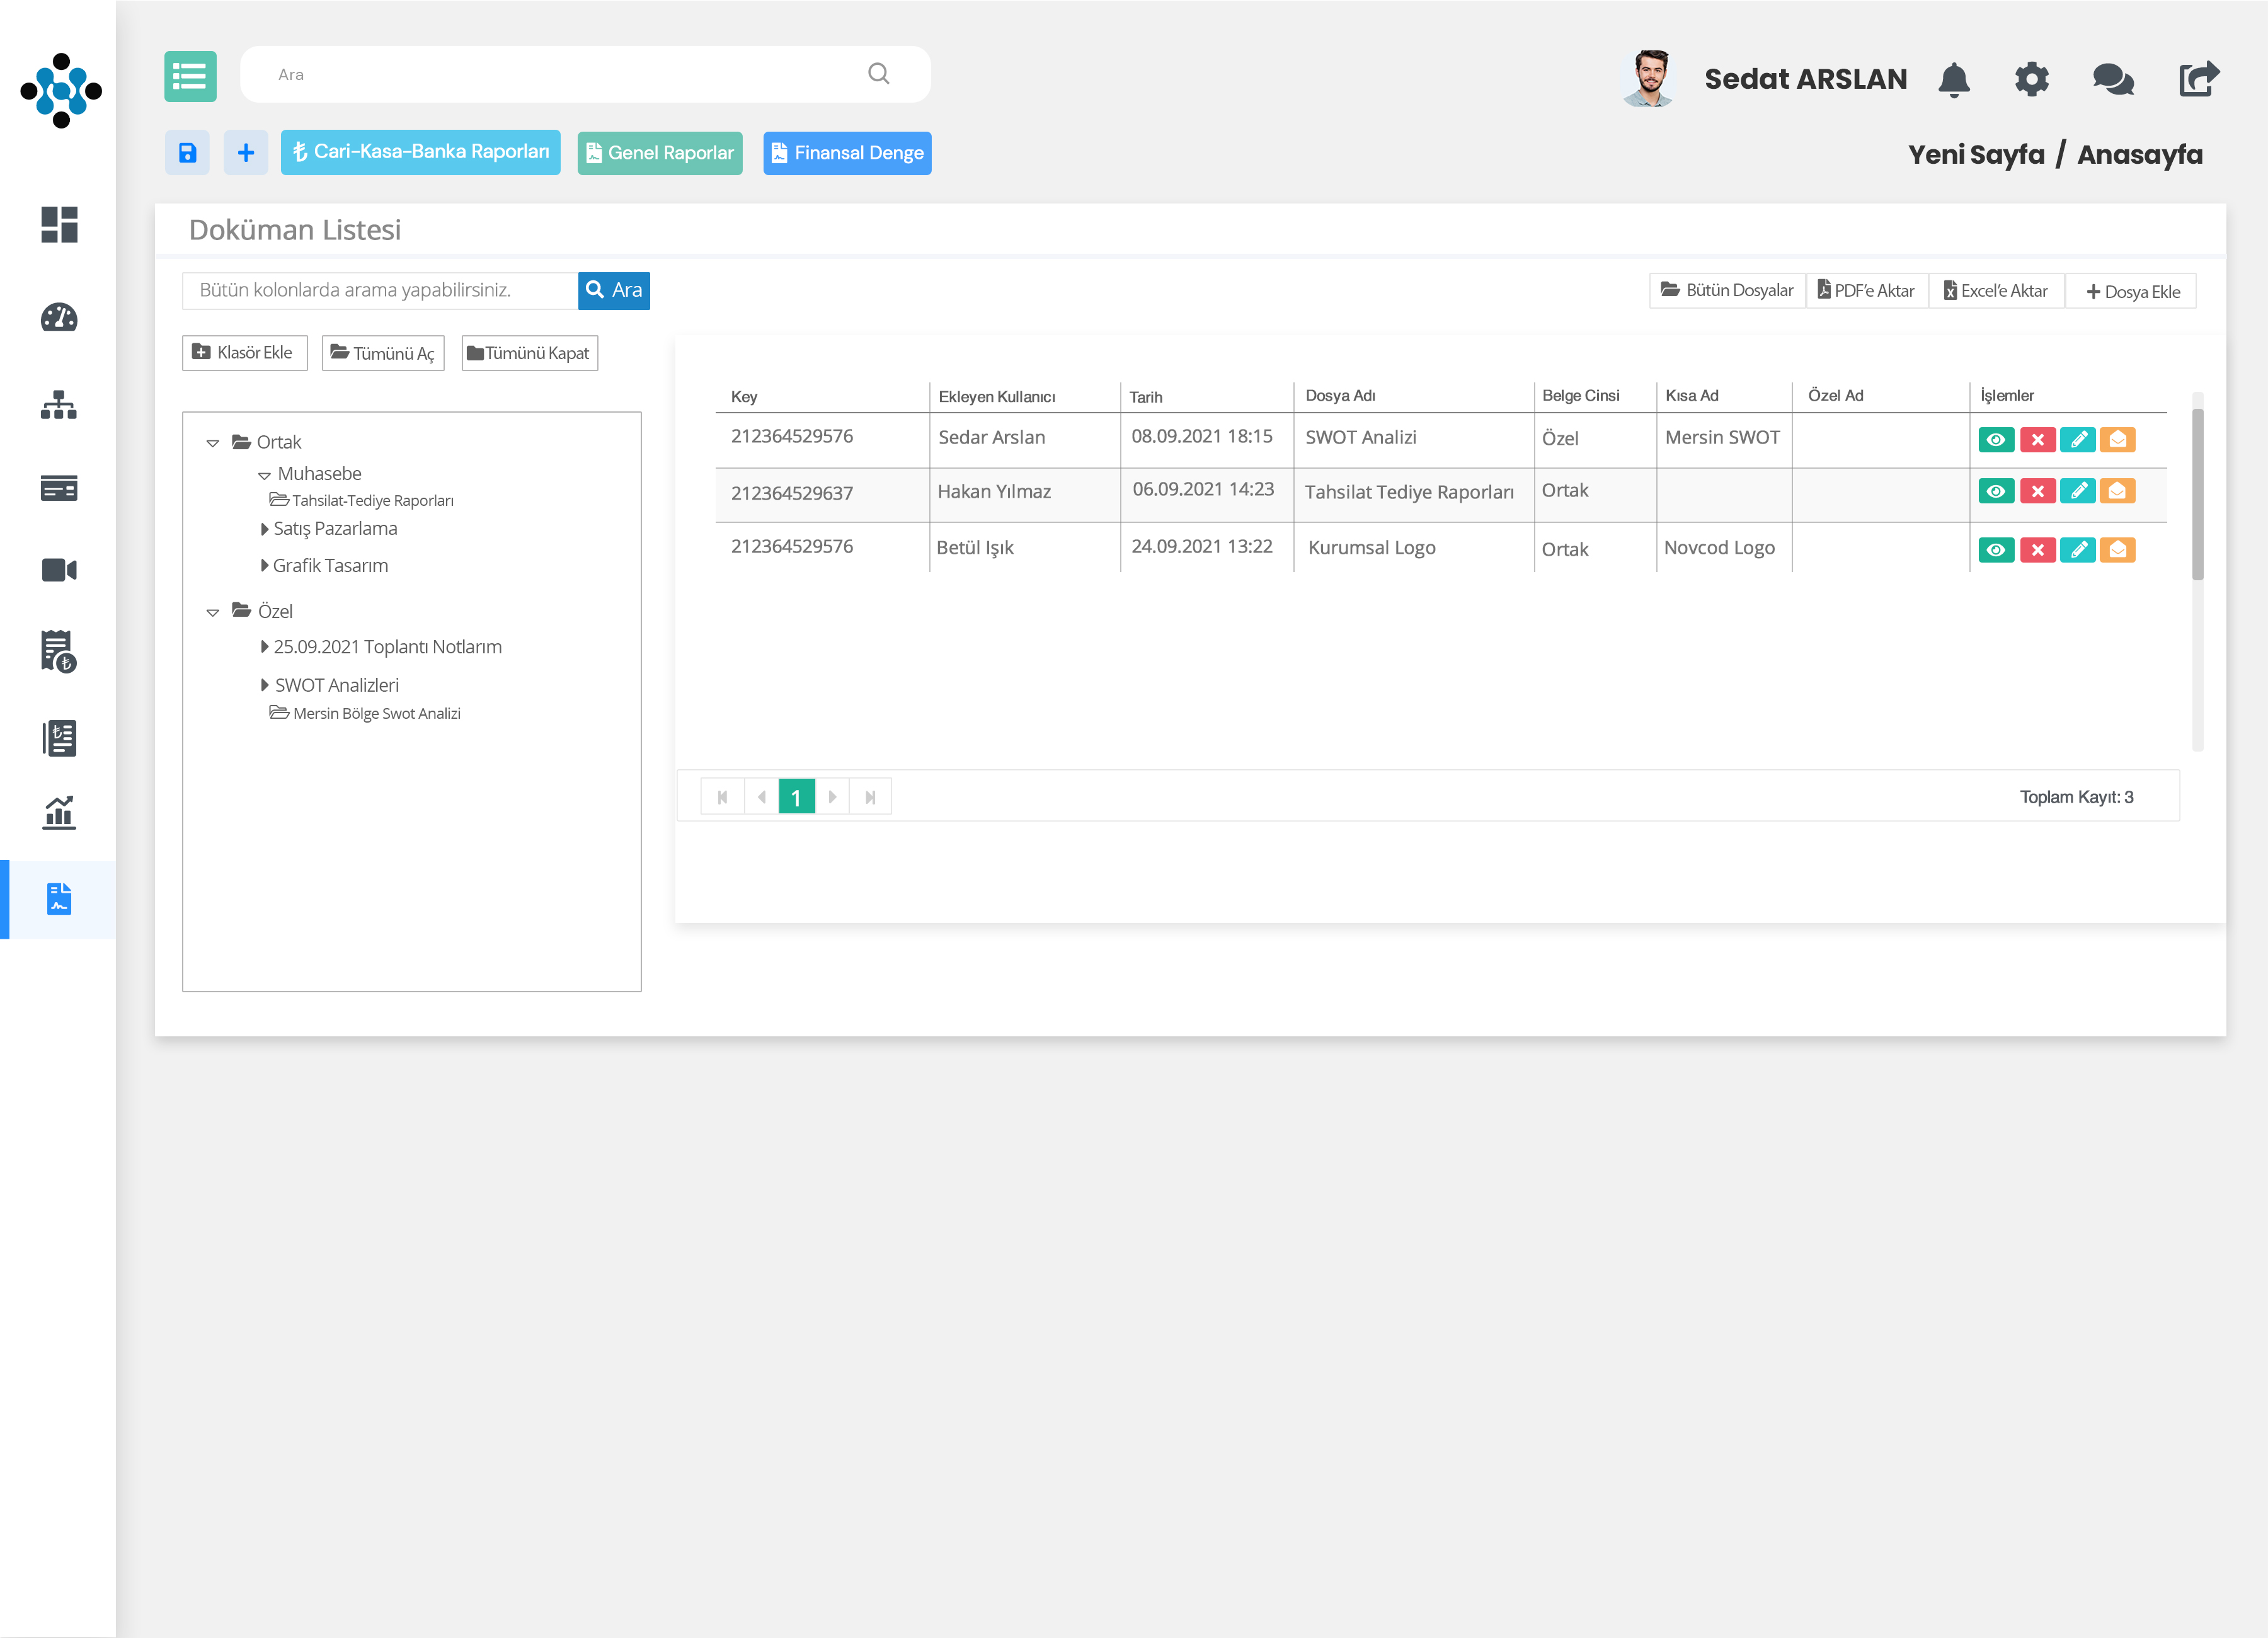2268x1638 pixels.
Task: Open the organization chart sidebar icon
Action: pos(59,405)
